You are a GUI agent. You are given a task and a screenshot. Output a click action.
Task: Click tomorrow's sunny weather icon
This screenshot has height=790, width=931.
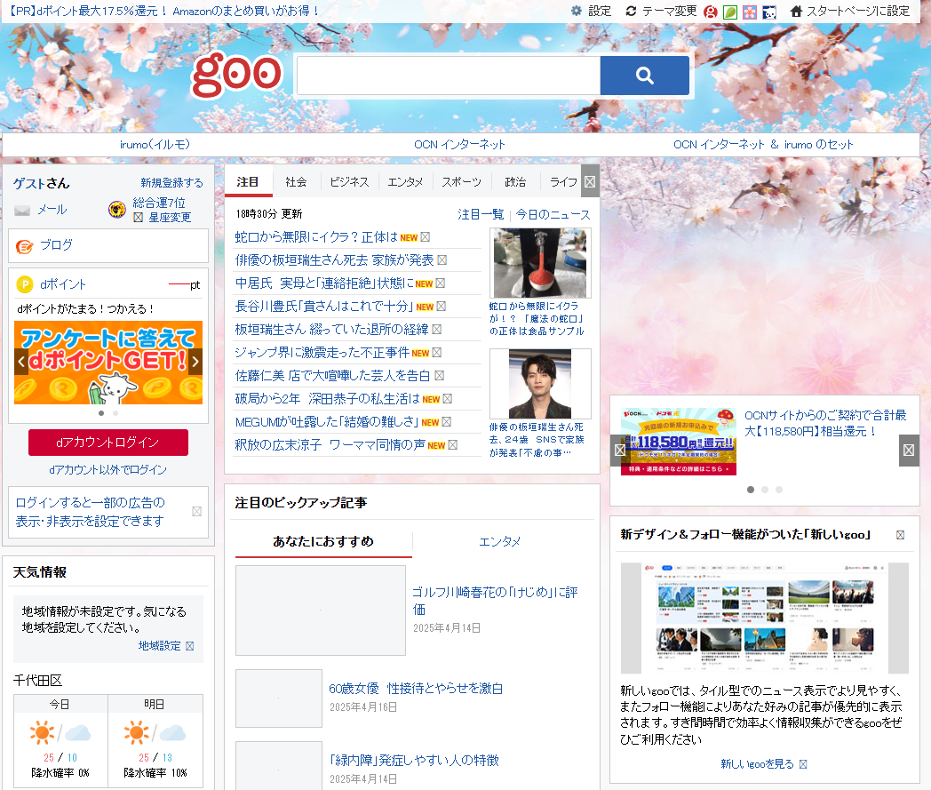pos(137,733)
